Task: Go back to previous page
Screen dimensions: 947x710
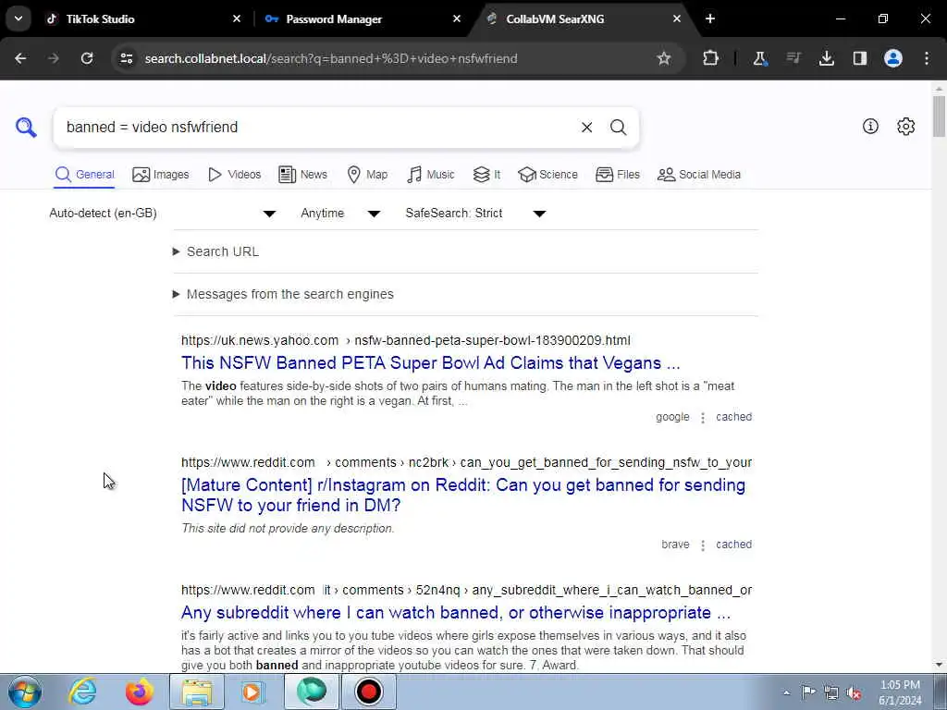Action: coord(20,58)
